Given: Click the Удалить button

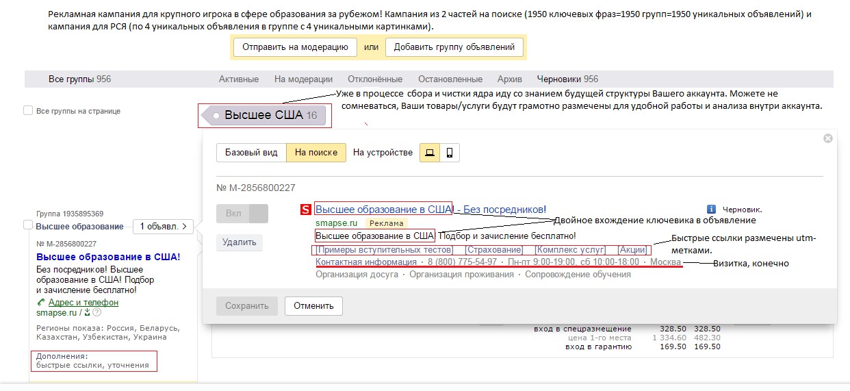Looking at the screenshot, I should 239,242.
